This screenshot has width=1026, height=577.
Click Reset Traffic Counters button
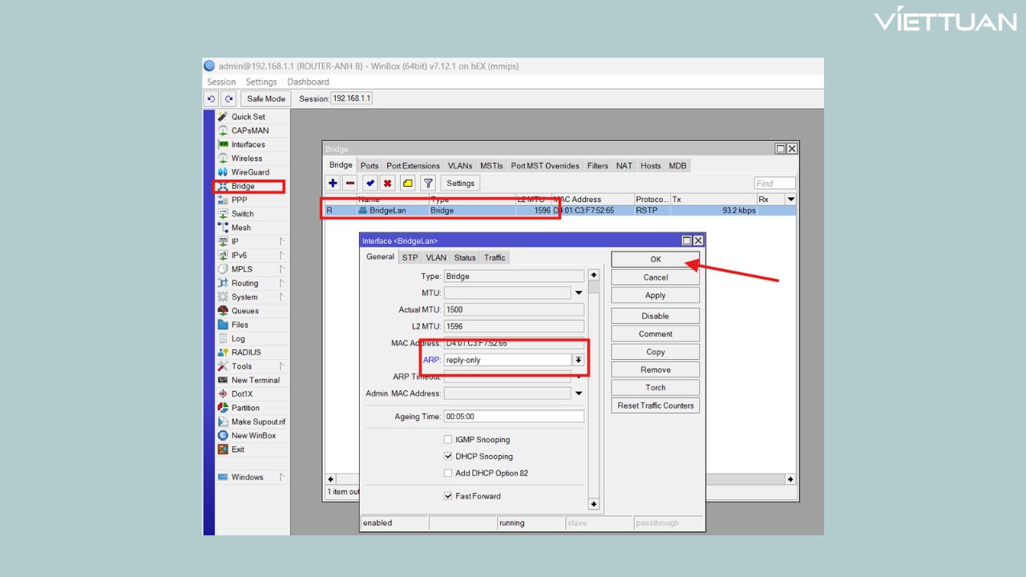(x=655, y=406)
